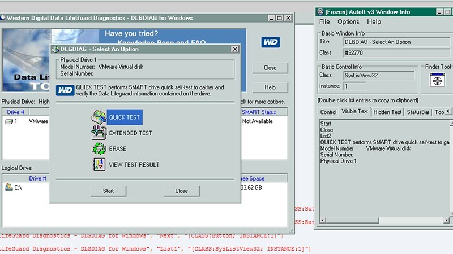
Task: Click DLGDIAG dialog title bar icon
Action: click(55, 49)
